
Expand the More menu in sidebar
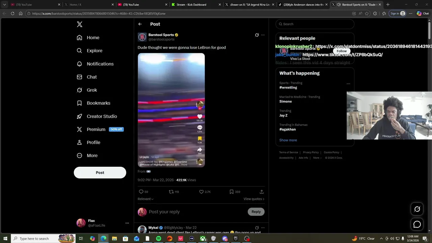87,156
